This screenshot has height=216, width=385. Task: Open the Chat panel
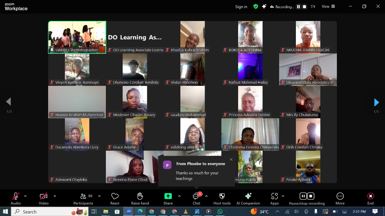coord(196,196)
